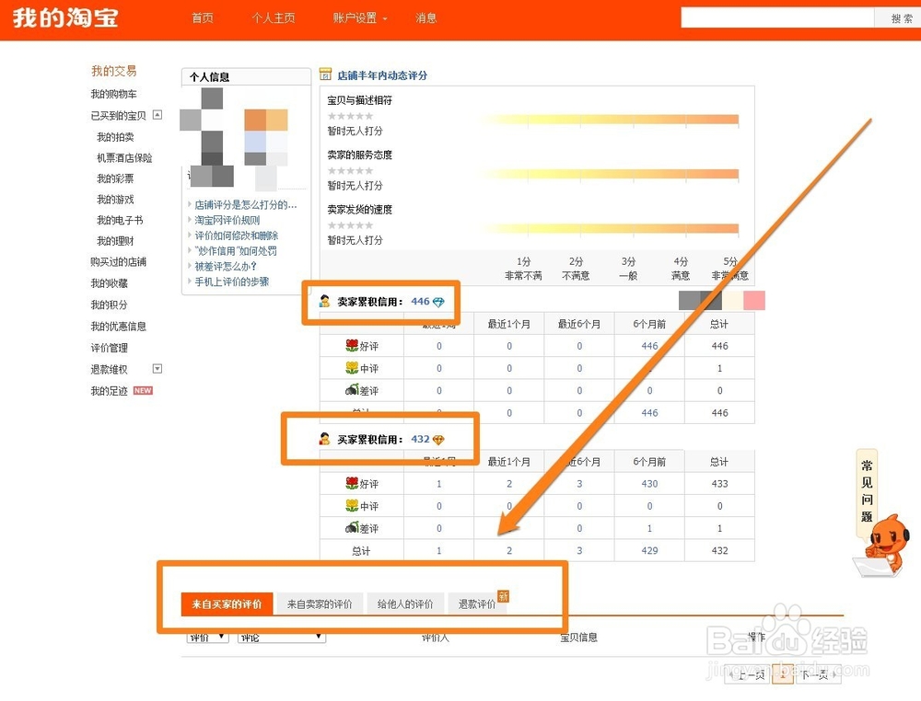
Task: Open 消息 in top navigation
Action: coord(426,18)
